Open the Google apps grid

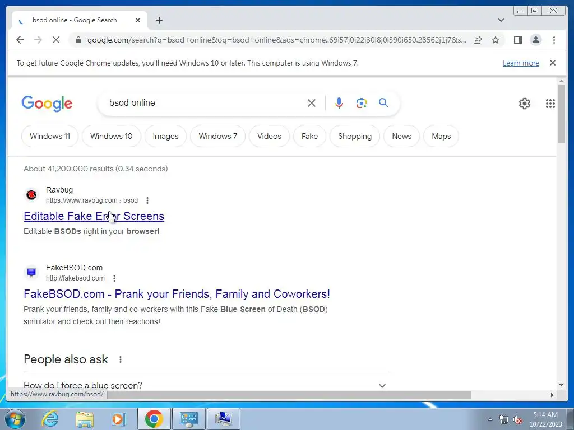pyautogui.click(x=550, y=104)
